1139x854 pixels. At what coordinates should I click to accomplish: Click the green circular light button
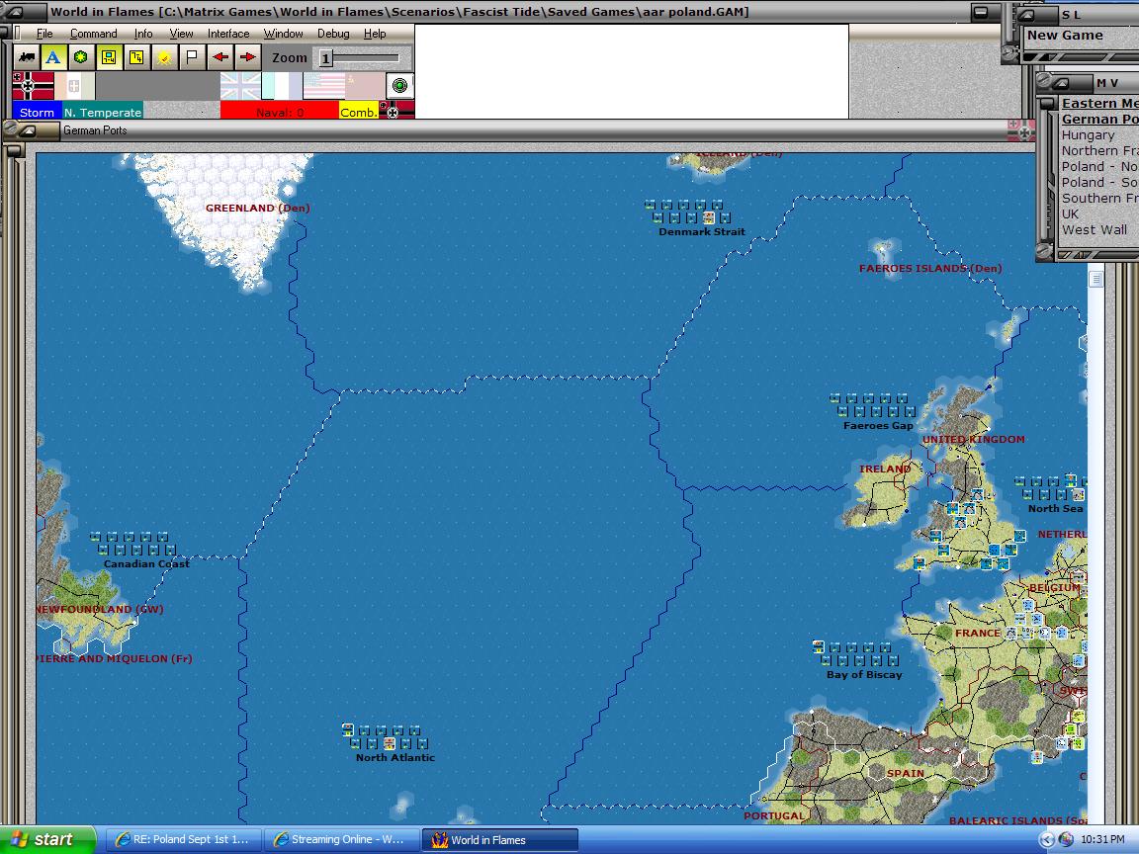[x=399, y=86]
